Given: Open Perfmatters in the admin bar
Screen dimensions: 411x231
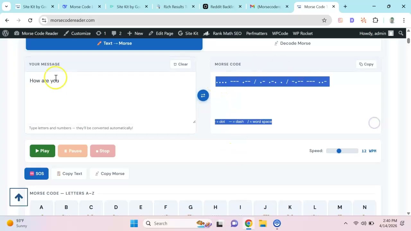Looking at the screenshot, I should click(x=257, y=33).
